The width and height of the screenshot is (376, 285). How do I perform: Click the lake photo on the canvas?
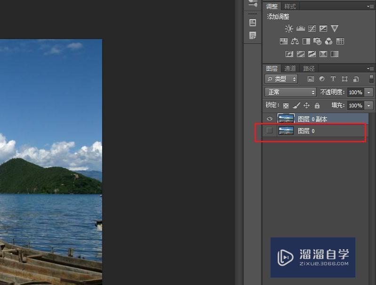click(51, 162)
